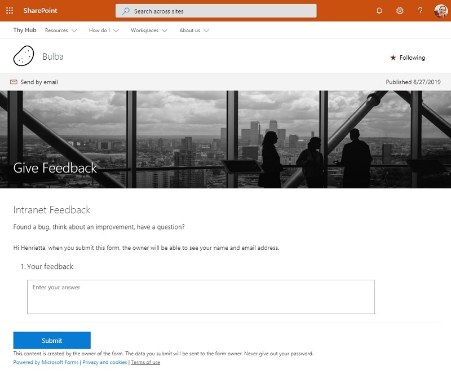Screen dimensions: 451x379
Task: Expand the Resources menu
Action: [x=61, y=30]
